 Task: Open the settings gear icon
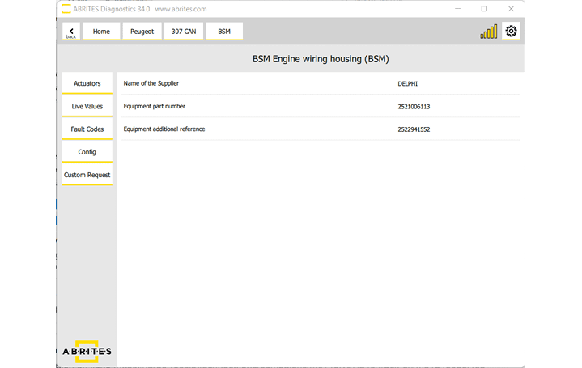click(511, 32)
